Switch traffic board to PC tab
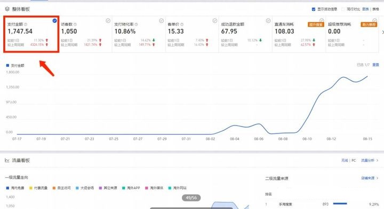The height and width of the screenshot is (209, 384). pos(354,161)
